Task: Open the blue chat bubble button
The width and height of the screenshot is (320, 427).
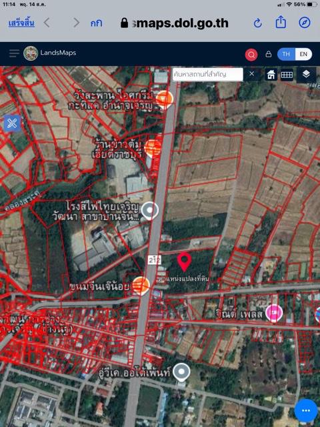Action: tap(305, 410)
